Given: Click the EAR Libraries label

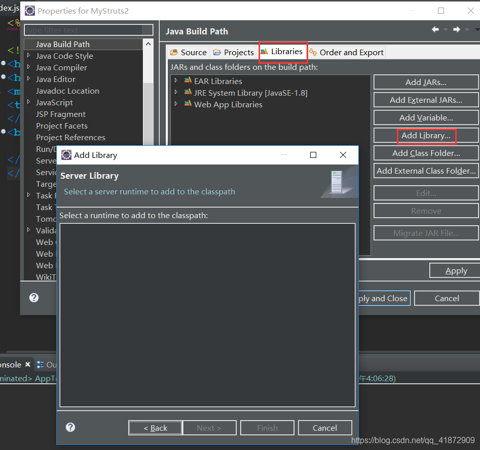Looking at the screenshot, I should [x=218, y=81].
